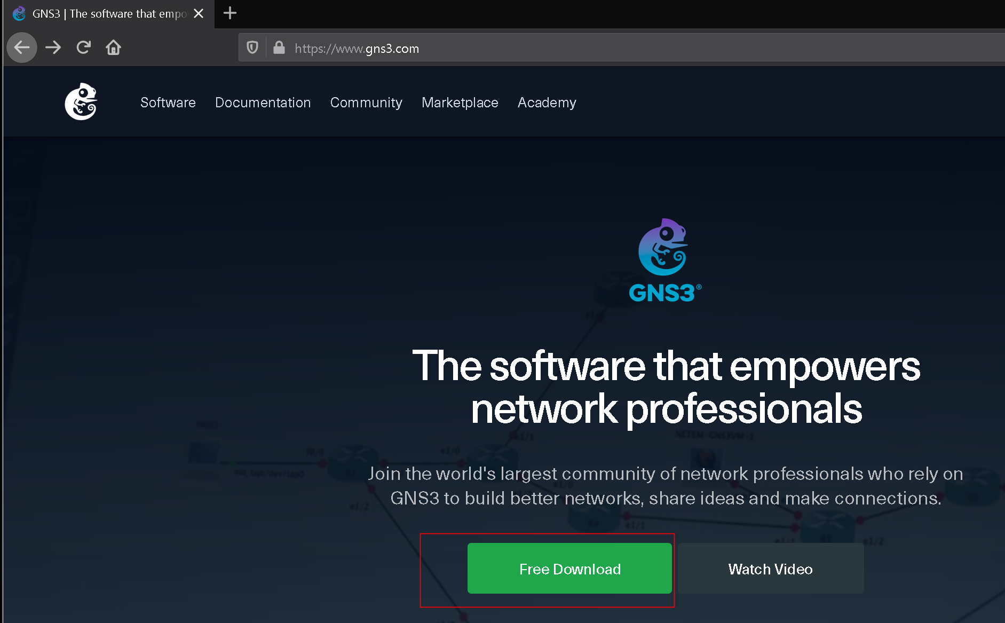Show site security via the padlock icon
1005x623 pixels.
[279, 48]
